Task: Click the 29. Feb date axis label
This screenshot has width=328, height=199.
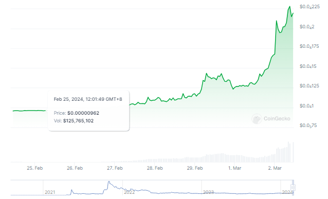Action: pos(195,168)
